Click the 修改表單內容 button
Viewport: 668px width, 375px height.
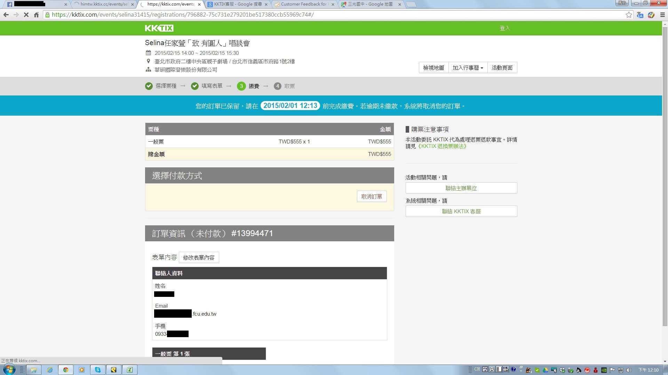pos(199,258)
